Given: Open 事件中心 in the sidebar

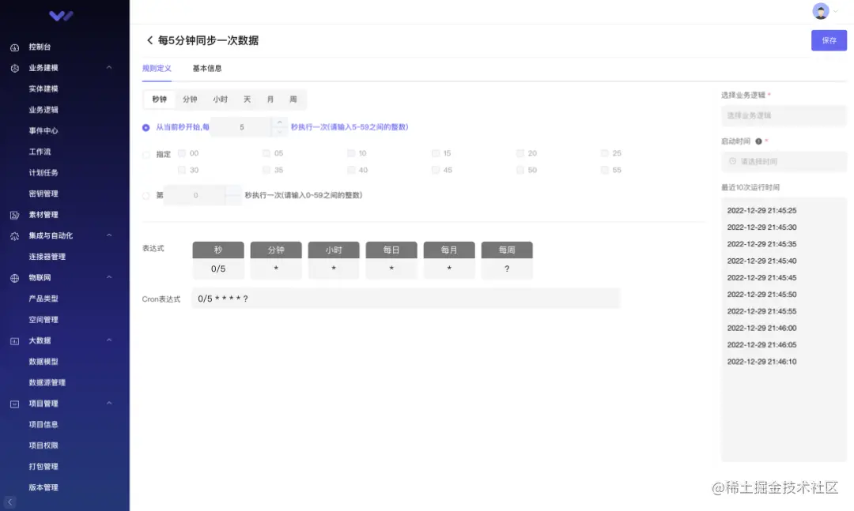Looking at the screenshot, I should point(43,131).
